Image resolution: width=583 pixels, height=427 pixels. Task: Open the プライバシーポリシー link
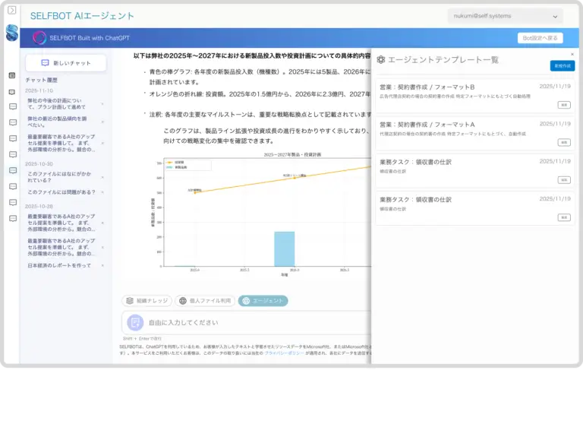coord(284,353)
